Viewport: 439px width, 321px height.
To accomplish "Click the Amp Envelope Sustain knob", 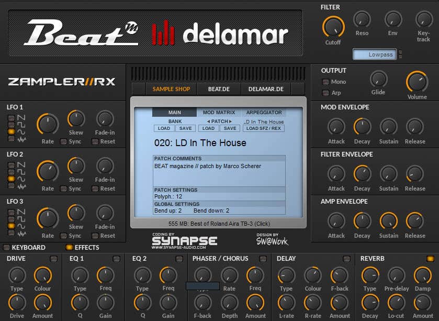I will (389, 221).
